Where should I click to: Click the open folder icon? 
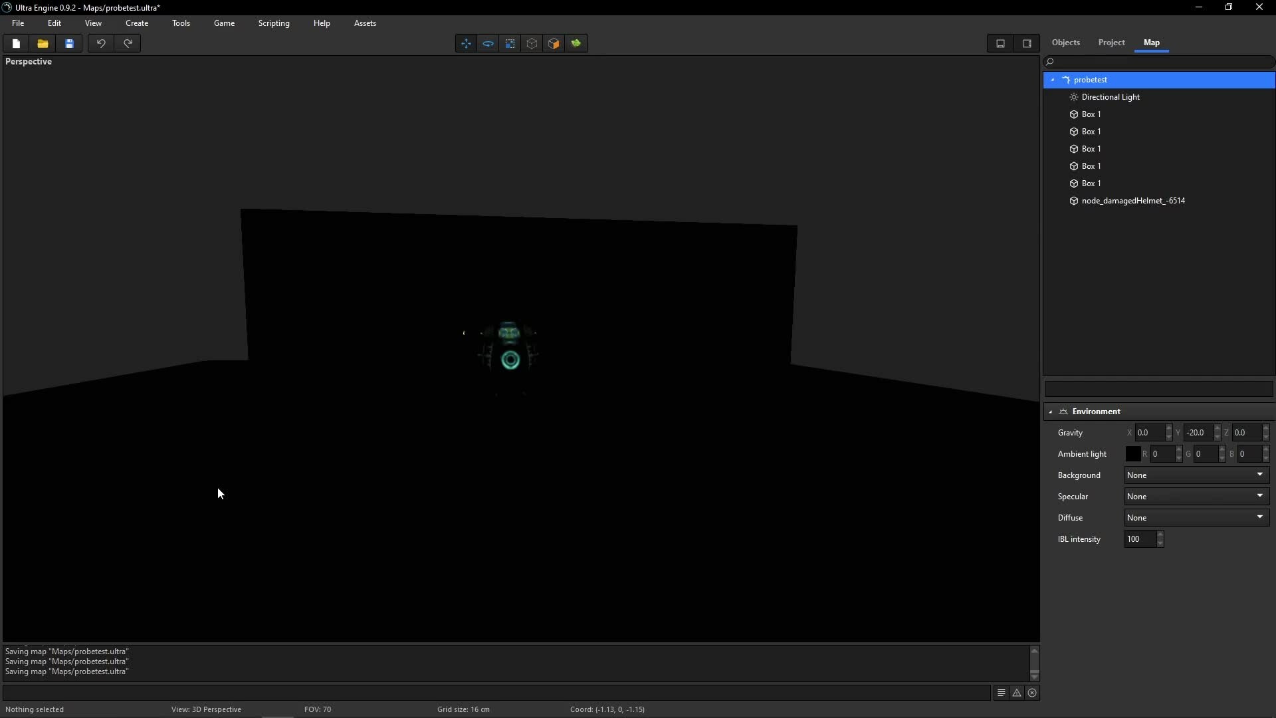tap(43, 44)
